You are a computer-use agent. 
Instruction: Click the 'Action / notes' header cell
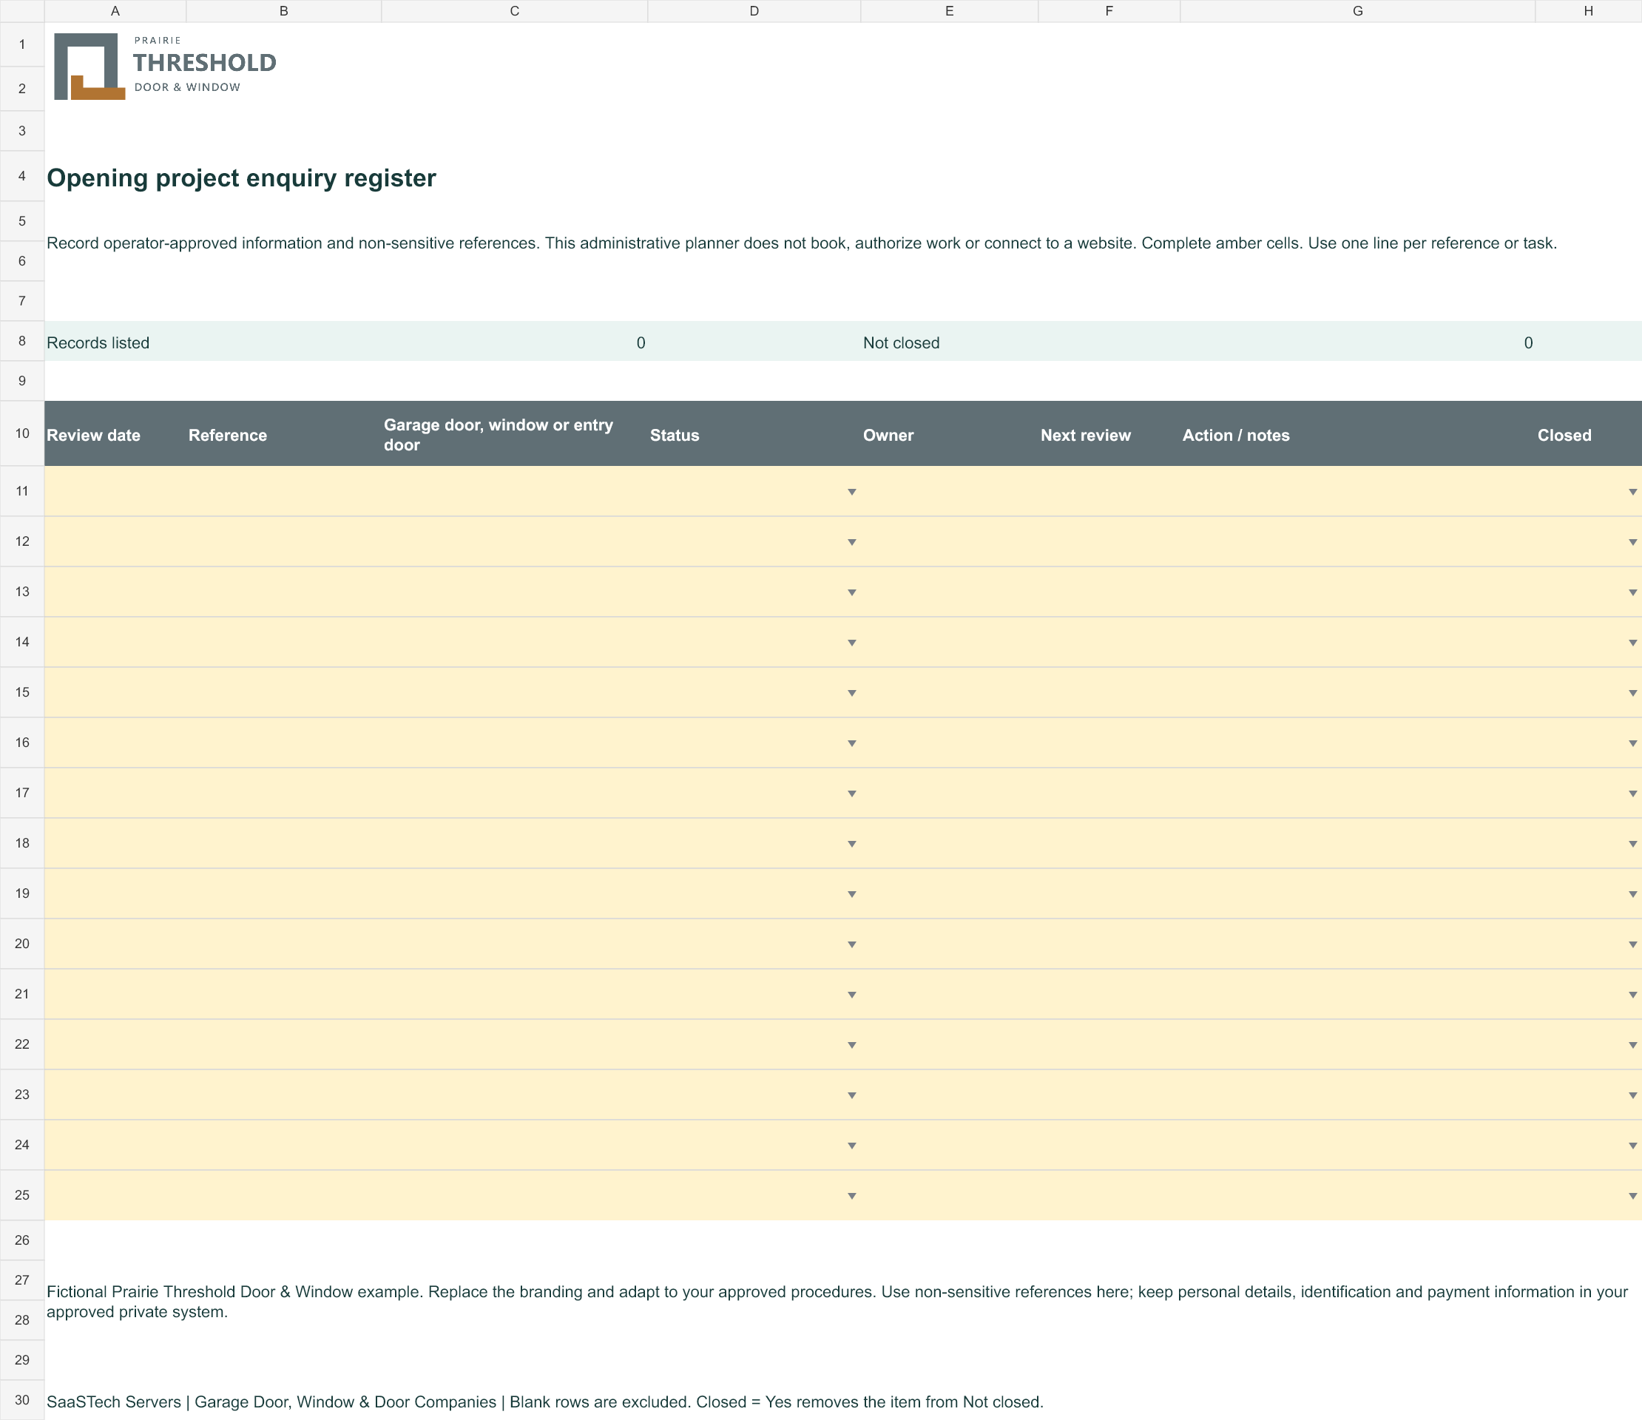1357,434
